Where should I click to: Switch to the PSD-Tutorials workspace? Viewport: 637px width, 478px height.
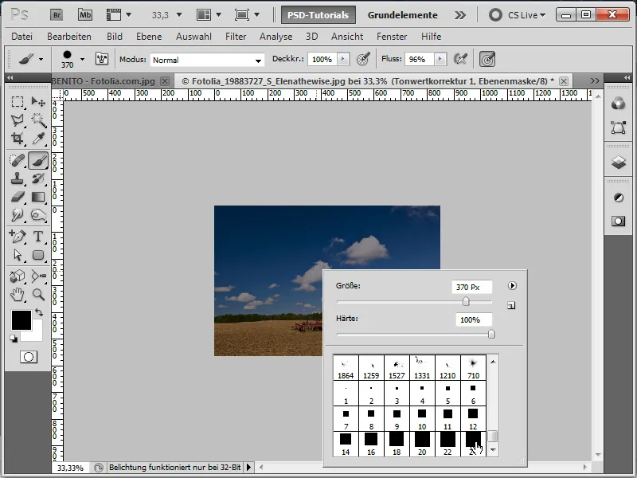318,15
